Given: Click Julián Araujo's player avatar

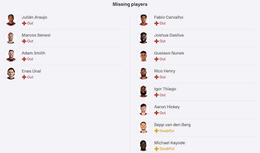Looking at the screenshot, I should click(11, 20).
